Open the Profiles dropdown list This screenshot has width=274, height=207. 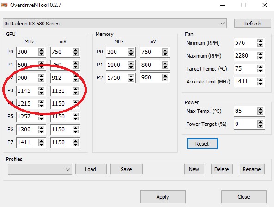40,169
